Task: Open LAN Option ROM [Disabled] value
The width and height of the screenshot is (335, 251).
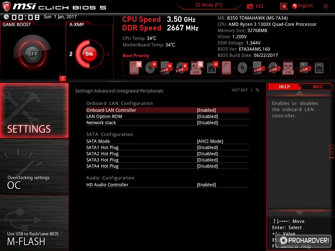Action: click(207, 116)
